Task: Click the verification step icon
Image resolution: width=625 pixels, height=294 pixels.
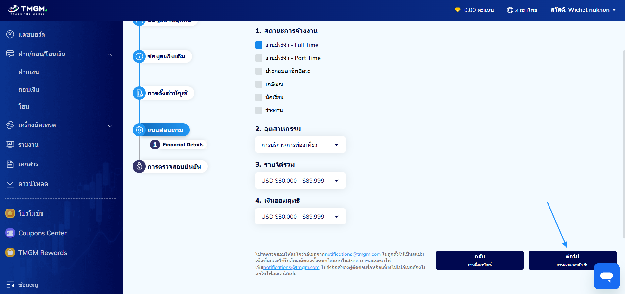Action: (x=139, y=166)
